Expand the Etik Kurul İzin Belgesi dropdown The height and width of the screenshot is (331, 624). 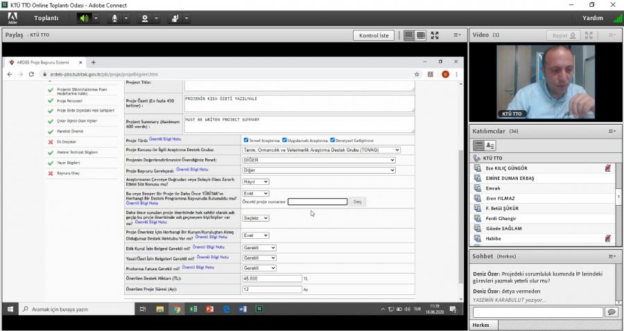point(259,247)
